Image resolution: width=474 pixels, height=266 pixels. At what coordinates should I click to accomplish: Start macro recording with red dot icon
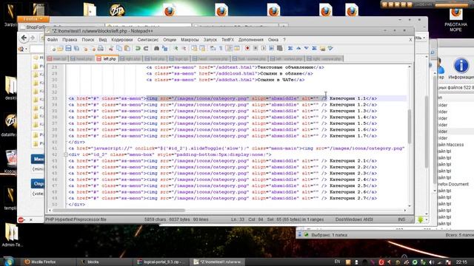tap(247, 49)
